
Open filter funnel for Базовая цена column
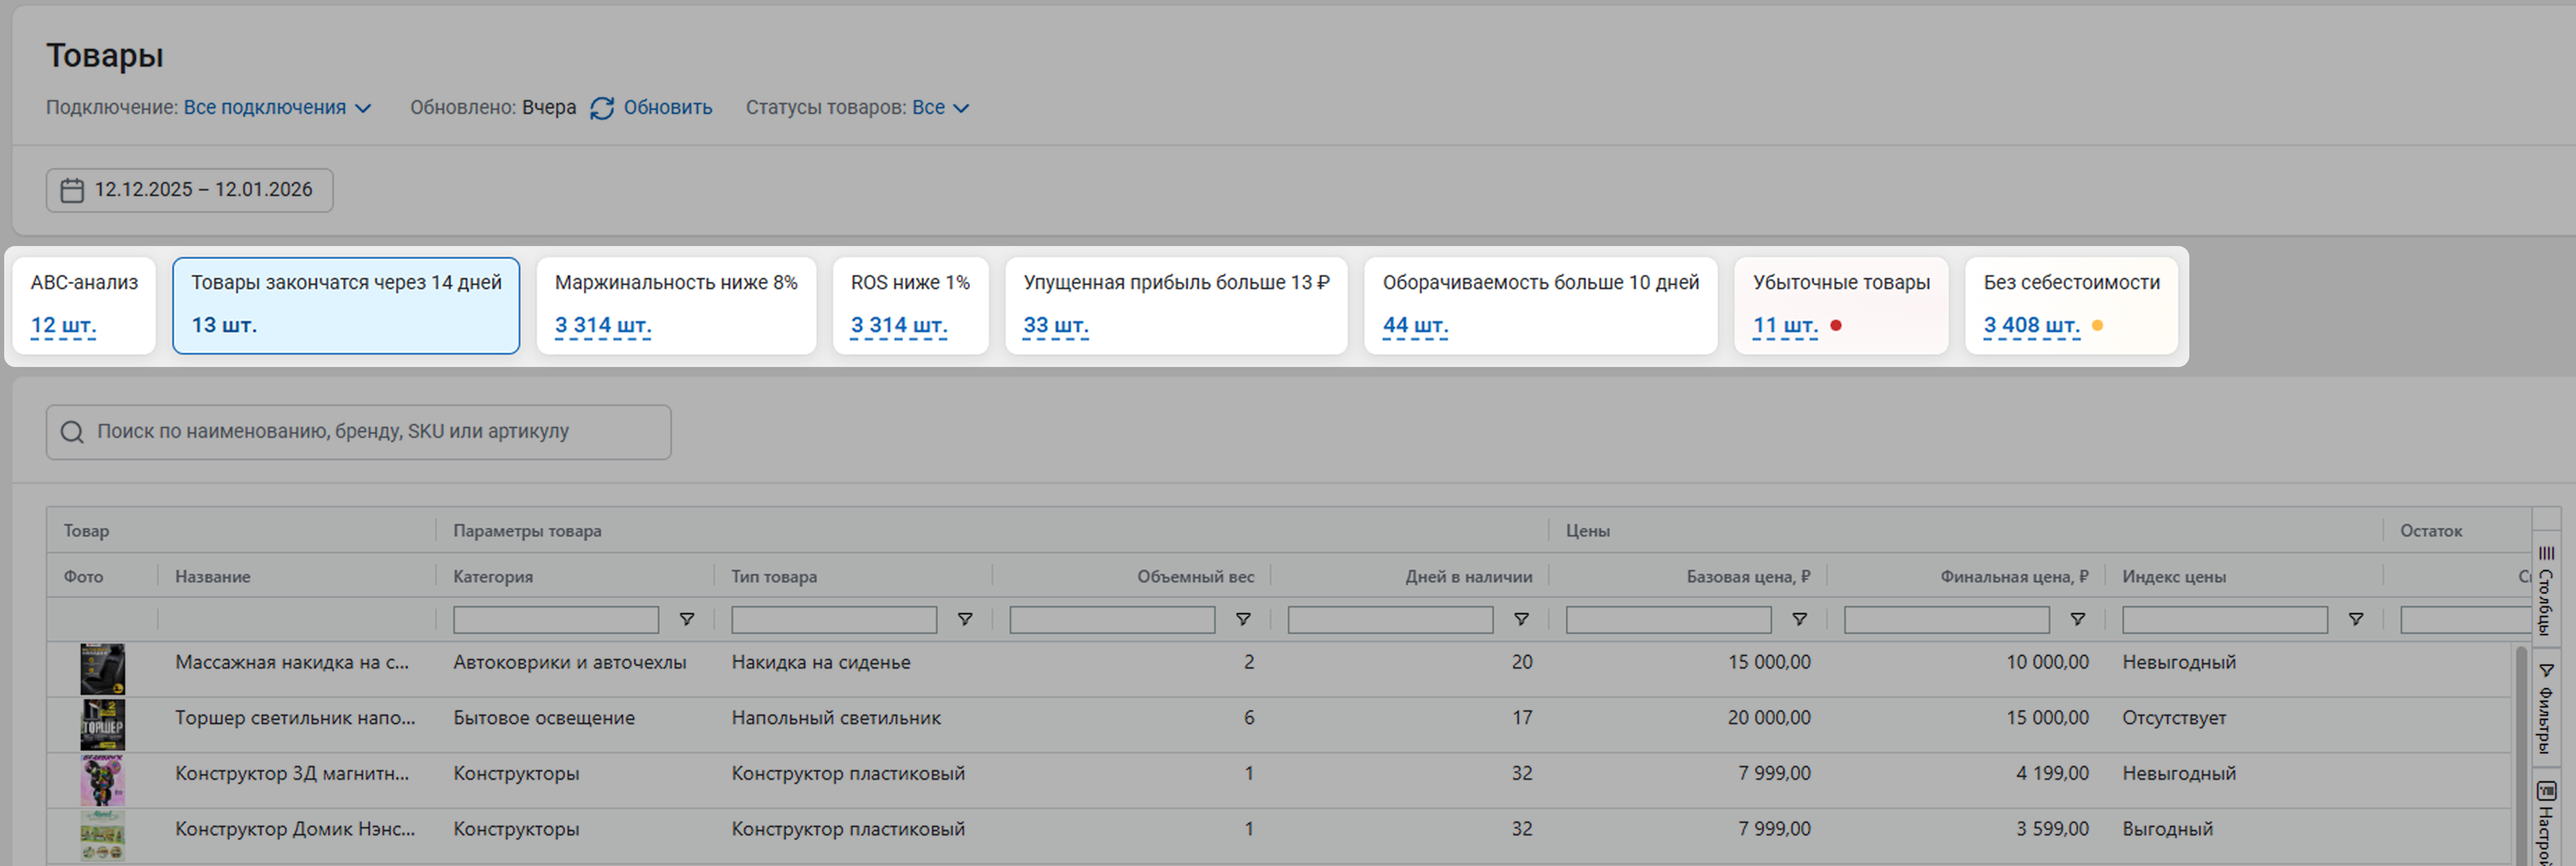[x=1799, y=619]
